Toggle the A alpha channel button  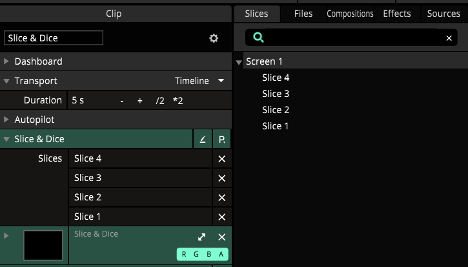click(221, 254)
